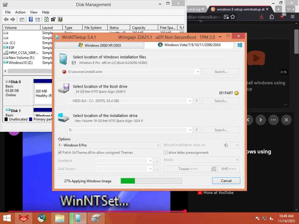Click the VHD >>> button
Viewport: 299px width, 224px height.
point(228,169)
